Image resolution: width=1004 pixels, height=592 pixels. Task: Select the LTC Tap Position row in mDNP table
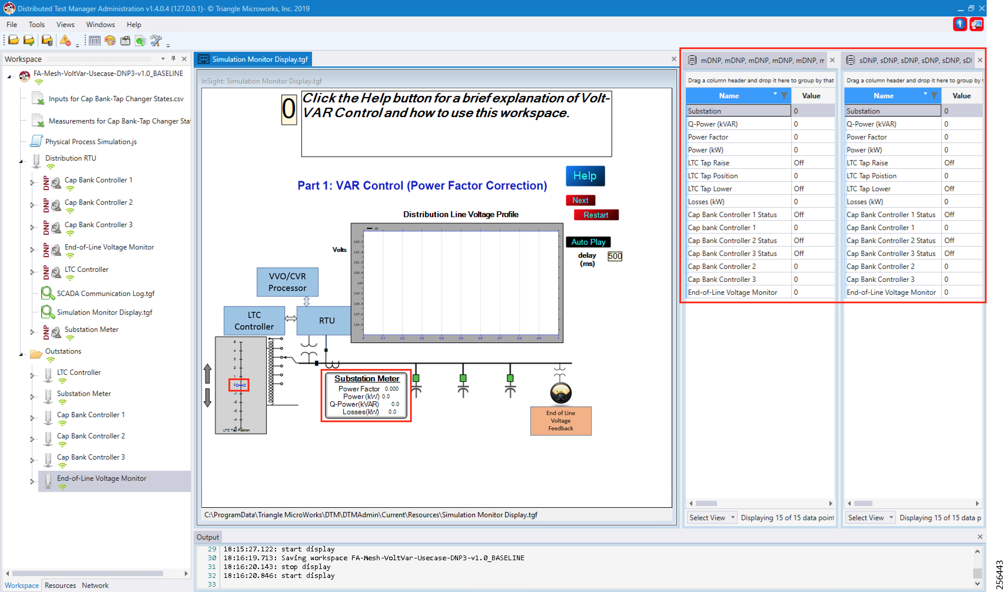(x=760, y=176)
